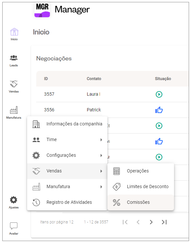Click the building icon beside Informações da companhia
191x243 pixels.
coord(36,124)
